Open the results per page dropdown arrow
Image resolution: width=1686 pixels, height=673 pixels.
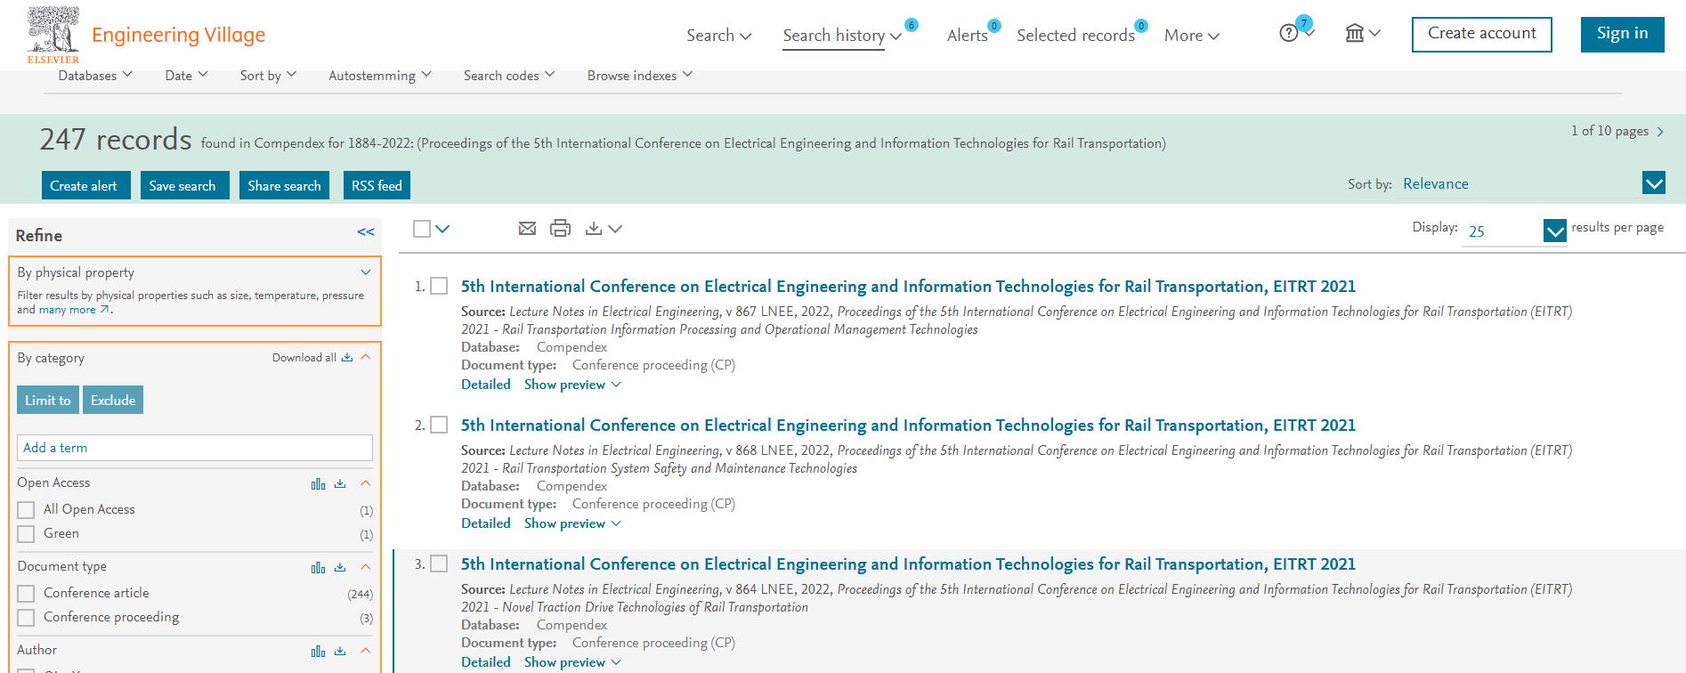(x=1555, y=231)
